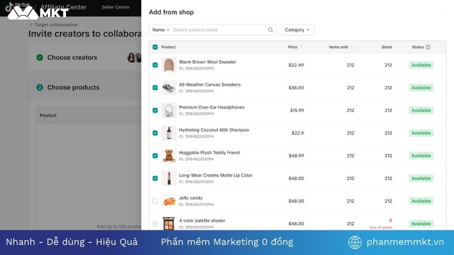Click the search magnifier icon

point(270,30)
